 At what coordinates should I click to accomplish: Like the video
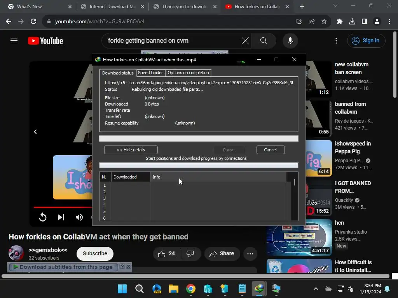coord(166,254)
